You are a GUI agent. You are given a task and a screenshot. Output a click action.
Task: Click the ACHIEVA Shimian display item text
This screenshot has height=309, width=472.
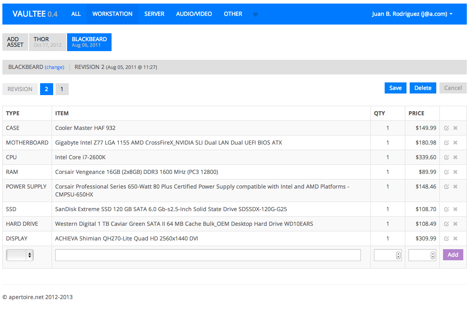click(126, 239)
